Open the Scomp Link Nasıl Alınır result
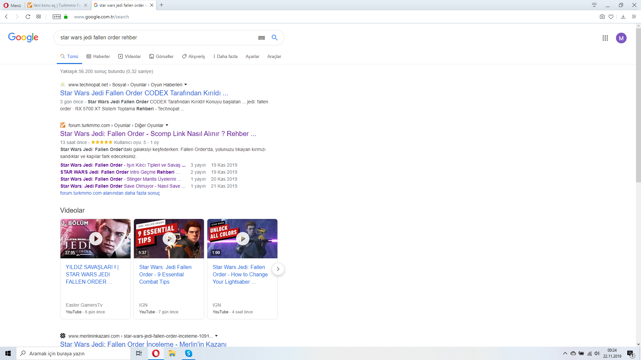This screenshot has height=360, width=641. [x=158, y=134]
